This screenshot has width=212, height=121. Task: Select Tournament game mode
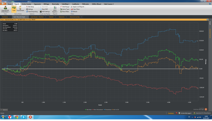[x=20, y=9]
